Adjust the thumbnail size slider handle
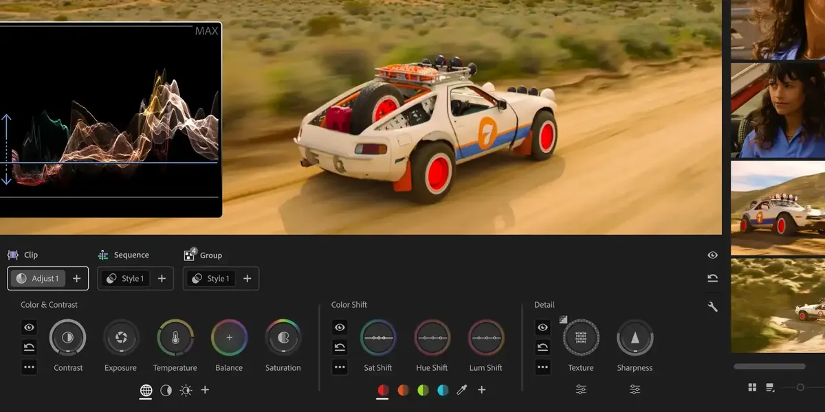The width and height of the screenshot is (825, 412). (x=800, y=387)
